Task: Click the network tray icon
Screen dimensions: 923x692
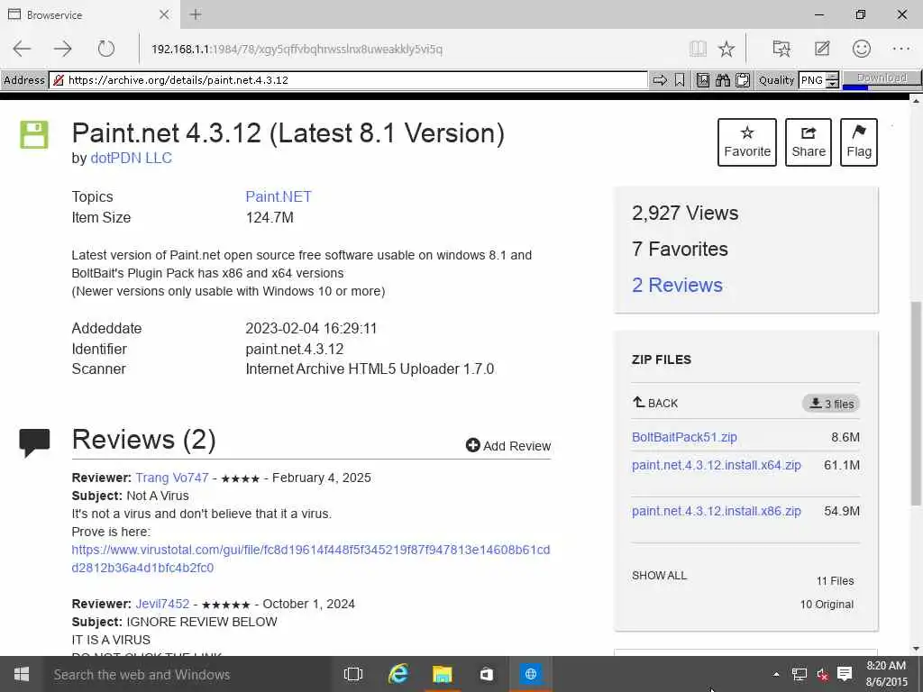Action: coord(800,674)
